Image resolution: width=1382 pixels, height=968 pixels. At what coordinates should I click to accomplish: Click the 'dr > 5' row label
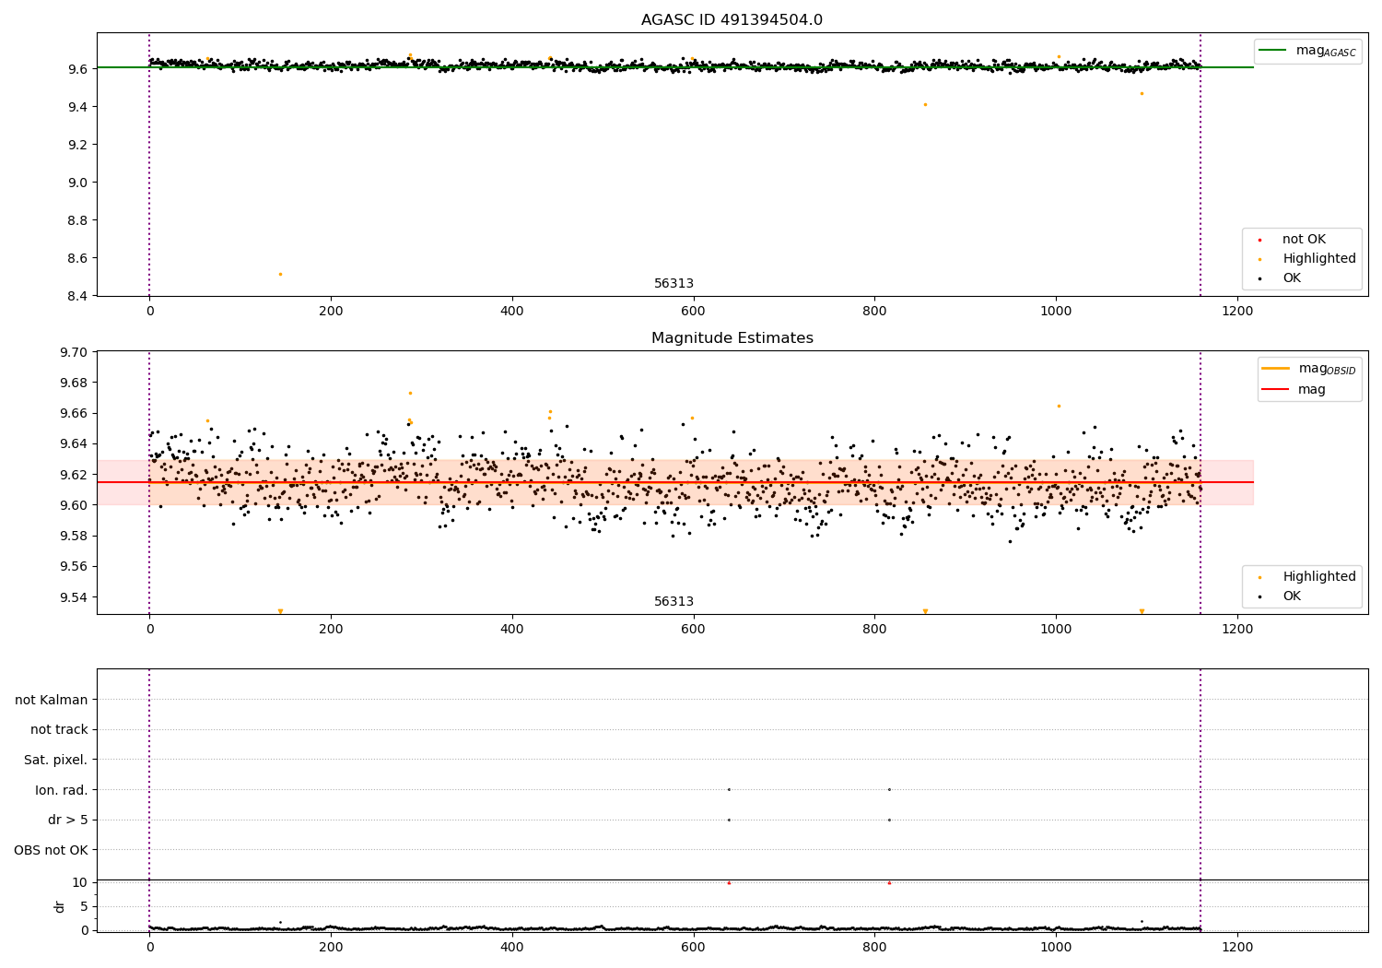coord(68,820)
